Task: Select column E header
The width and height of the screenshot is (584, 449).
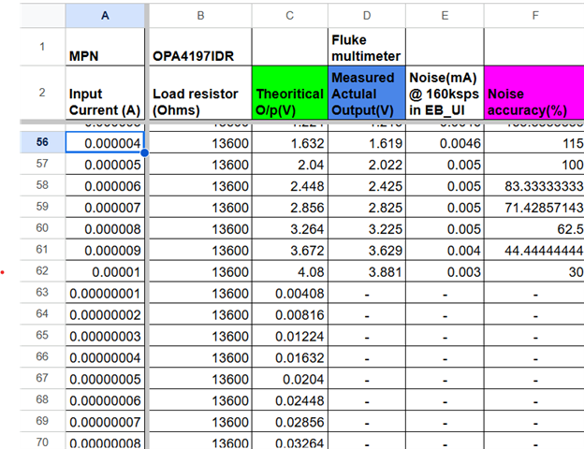Action: click(445, 16)
